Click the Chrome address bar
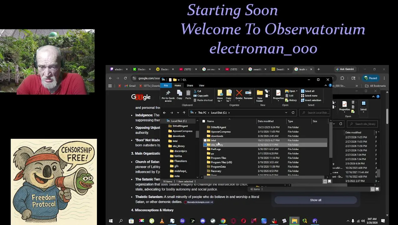Screen dimensions: 398x225 point(149,78)
